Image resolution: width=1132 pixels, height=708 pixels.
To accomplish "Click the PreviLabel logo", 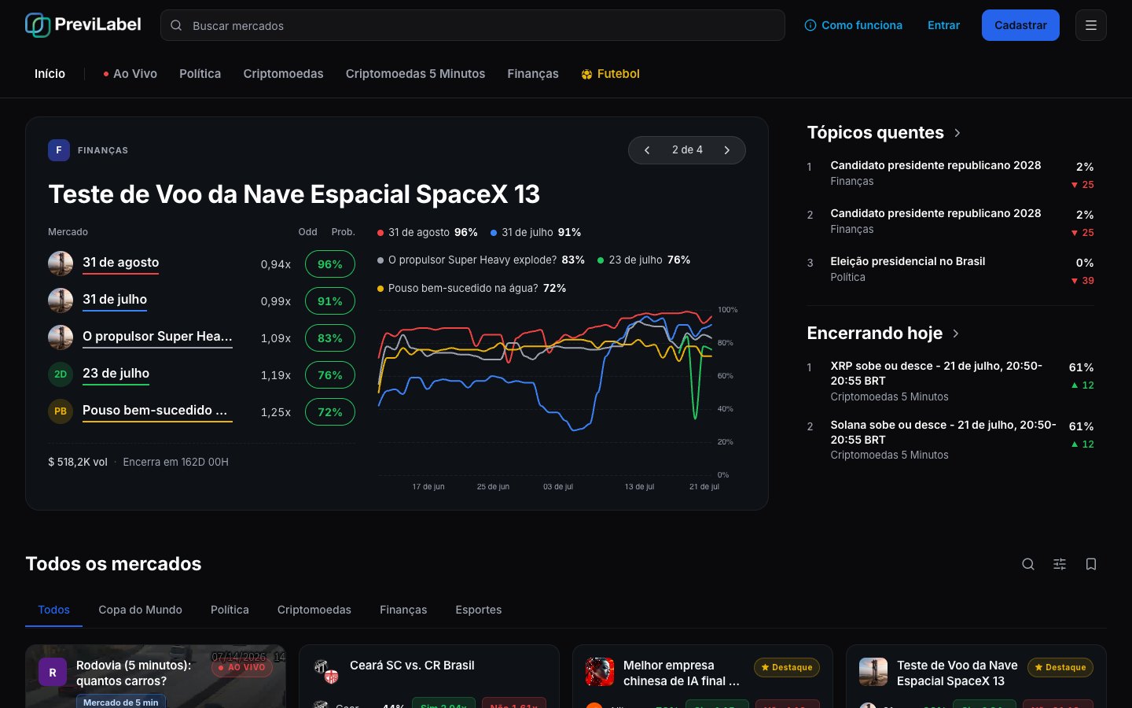I will click(x=83, y=25).
